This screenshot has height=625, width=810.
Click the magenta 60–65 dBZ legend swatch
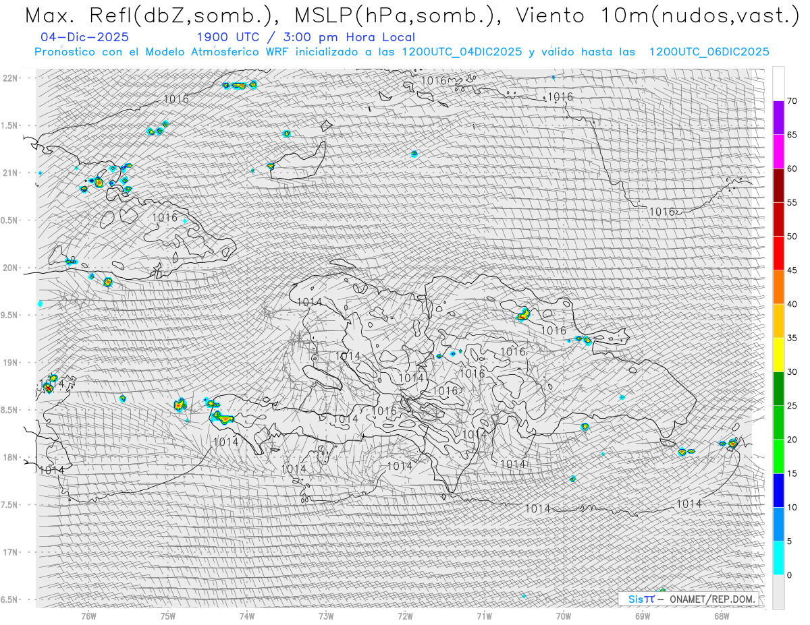[778, 152]
